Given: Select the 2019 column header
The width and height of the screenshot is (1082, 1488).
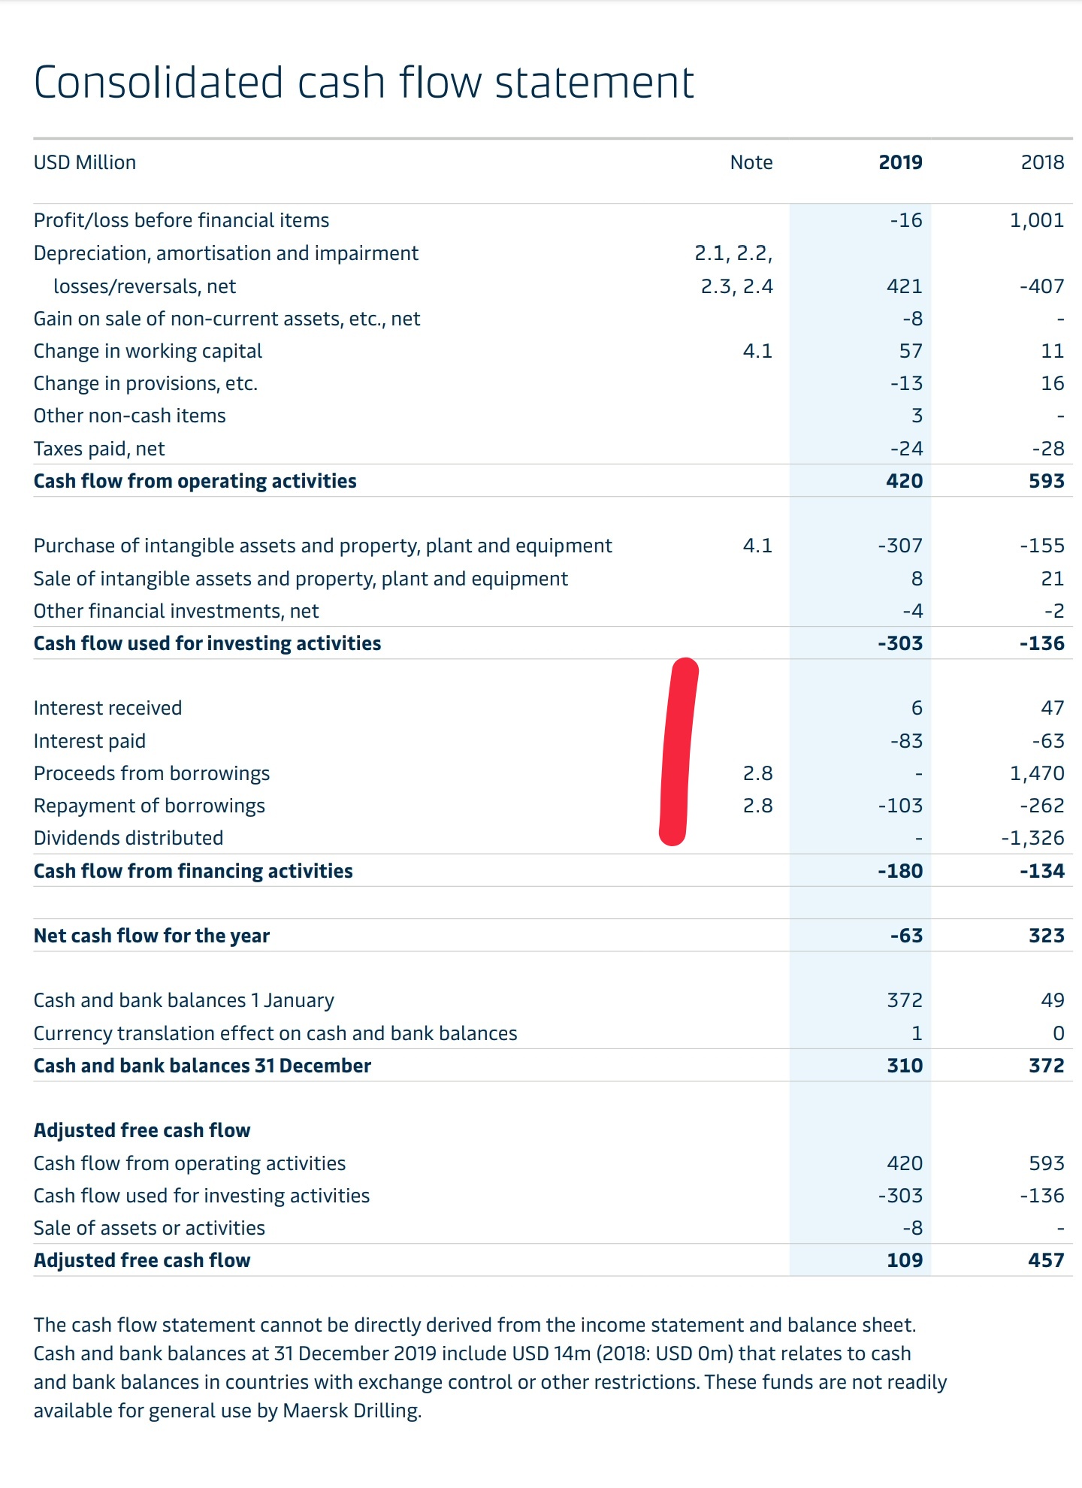Looking at the screenshot, I should (900, 162).
